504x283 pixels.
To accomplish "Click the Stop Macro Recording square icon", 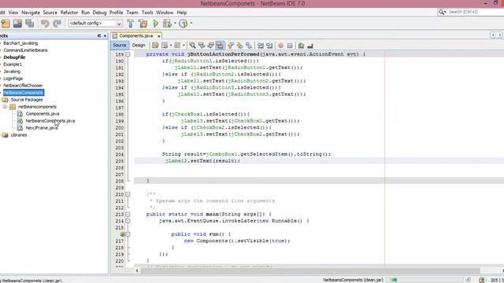I will click(x=290, y=46).
